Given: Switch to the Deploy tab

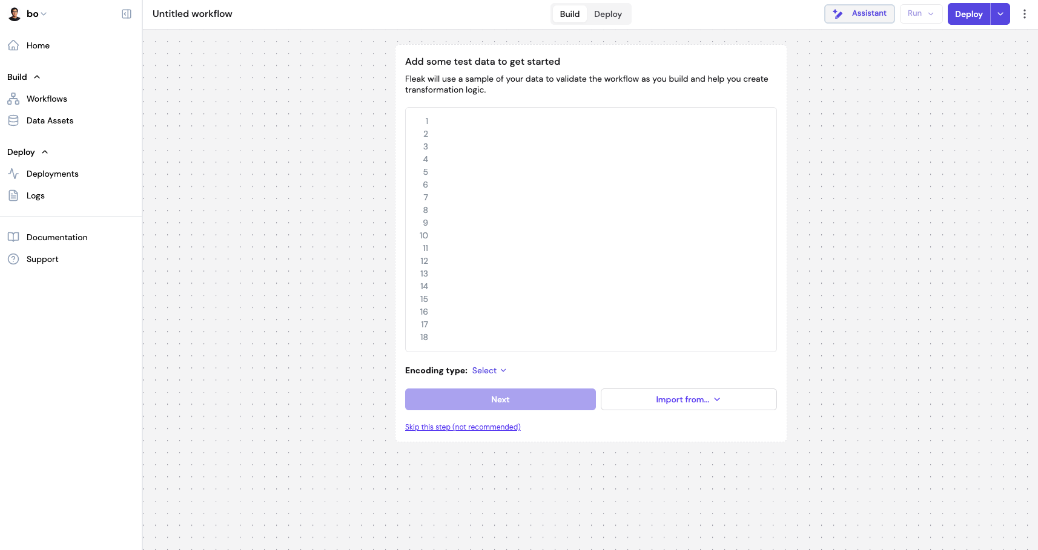Looking at the screenshot, I should tap(608, 13).
